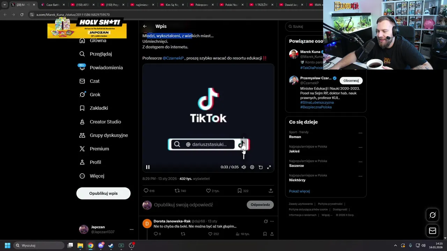Click #SilnaLubelszczyzna hashtag
Viewport: 447px width, 251px height.
[317, 102]
